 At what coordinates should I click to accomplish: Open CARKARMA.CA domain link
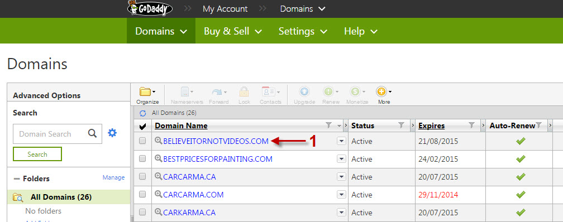pyautogui.click(x=189, y=213)
